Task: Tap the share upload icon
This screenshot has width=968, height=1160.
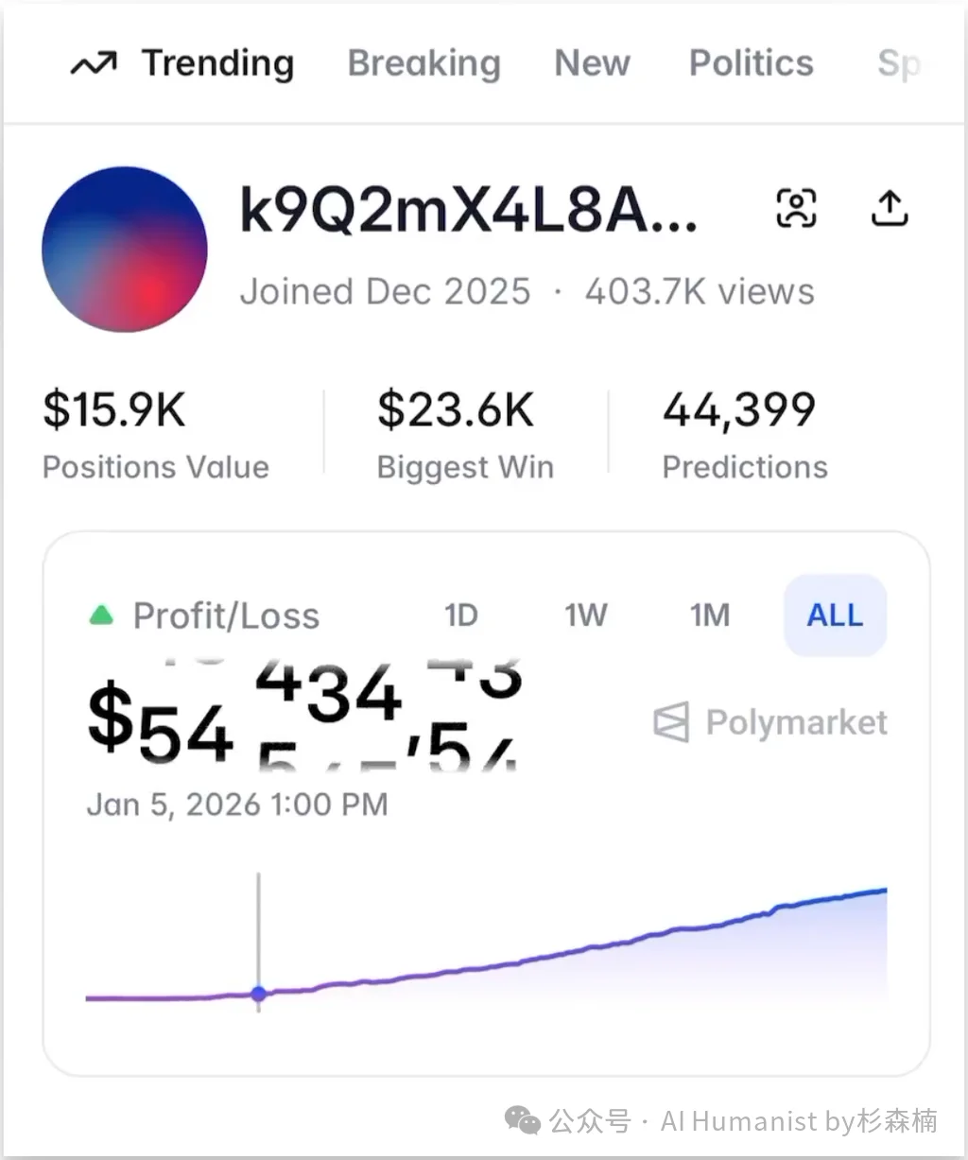Action: pos(889,208)
